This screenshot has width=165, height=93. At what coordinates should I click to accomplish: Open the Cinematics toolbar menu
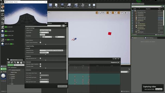point(76,6)
